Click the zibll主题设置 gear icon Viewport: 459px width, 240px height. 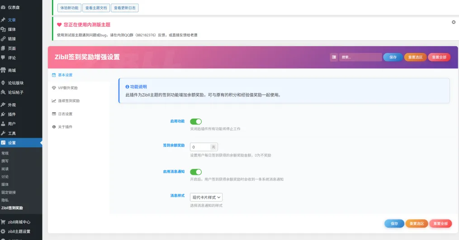(3, 231)
